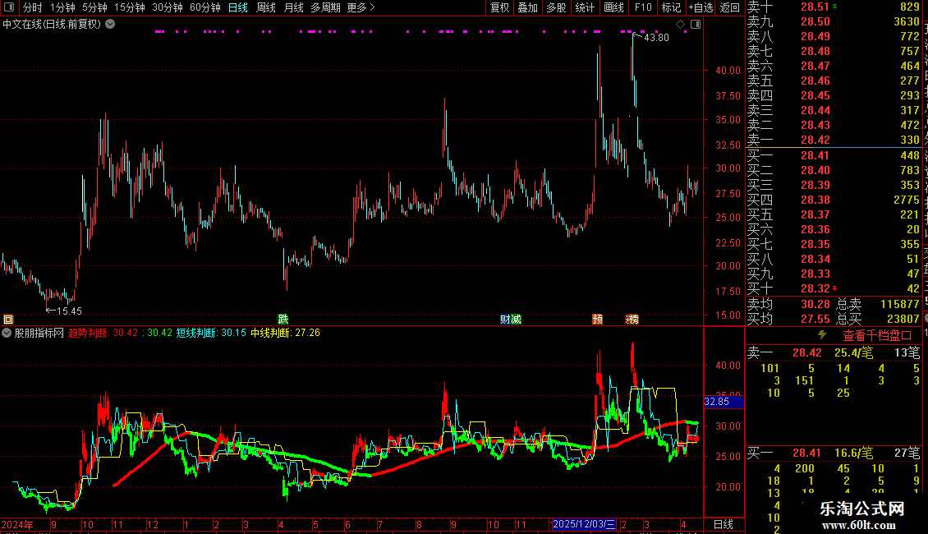The width and height of the screenshot is (928, 534).
Task: Click the square icon at chart bottom-left
Action: (7, 319)
